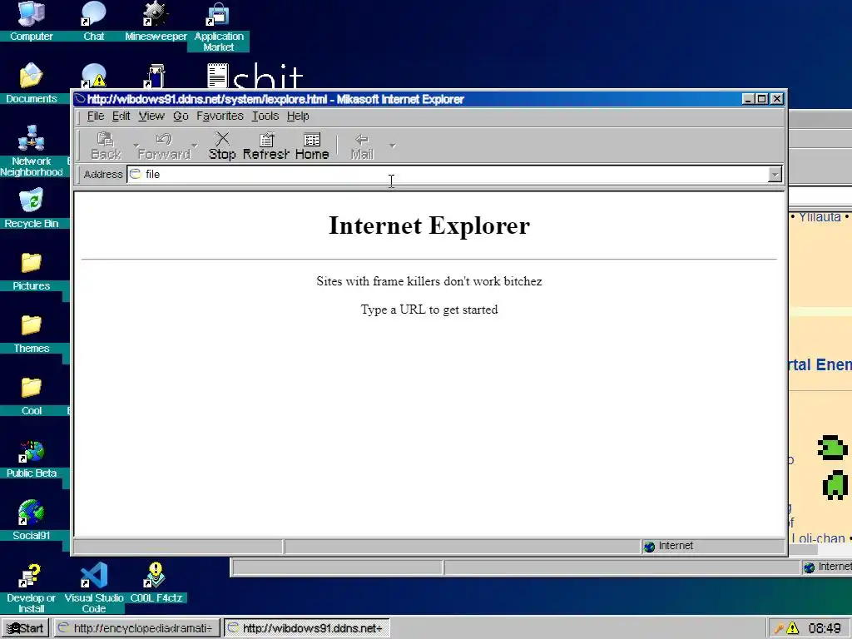Click the warning icon in system tray
This screenshot has height=639, width=852.
coord(792,628)
